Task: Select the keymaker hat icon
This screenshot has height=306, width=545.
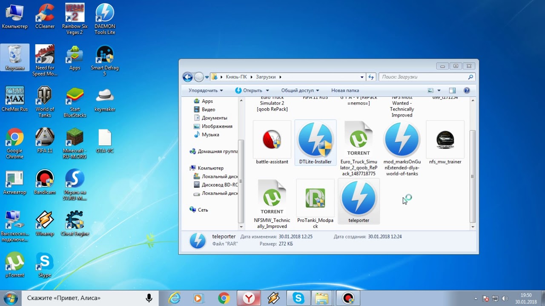Action: [105, 99]
